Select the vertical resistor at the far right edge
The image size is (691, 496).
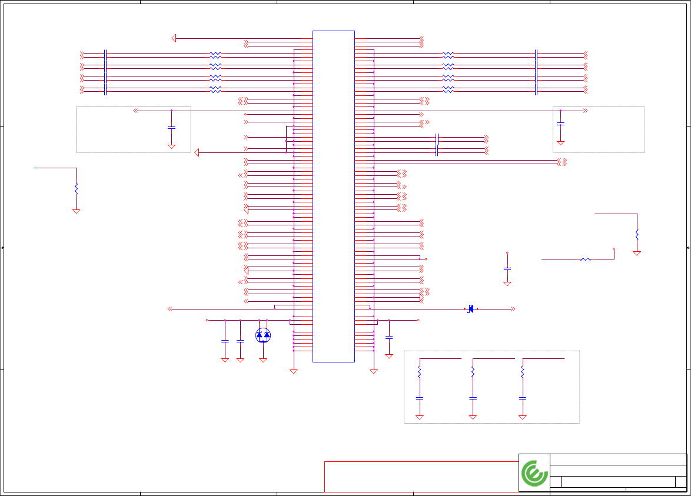click(637, 234)
